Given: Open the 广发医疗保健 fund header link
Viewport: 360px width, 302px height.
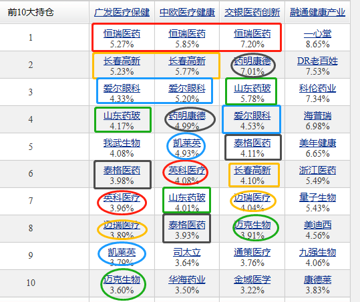Looking at the screenshot, I should point(122,13).
